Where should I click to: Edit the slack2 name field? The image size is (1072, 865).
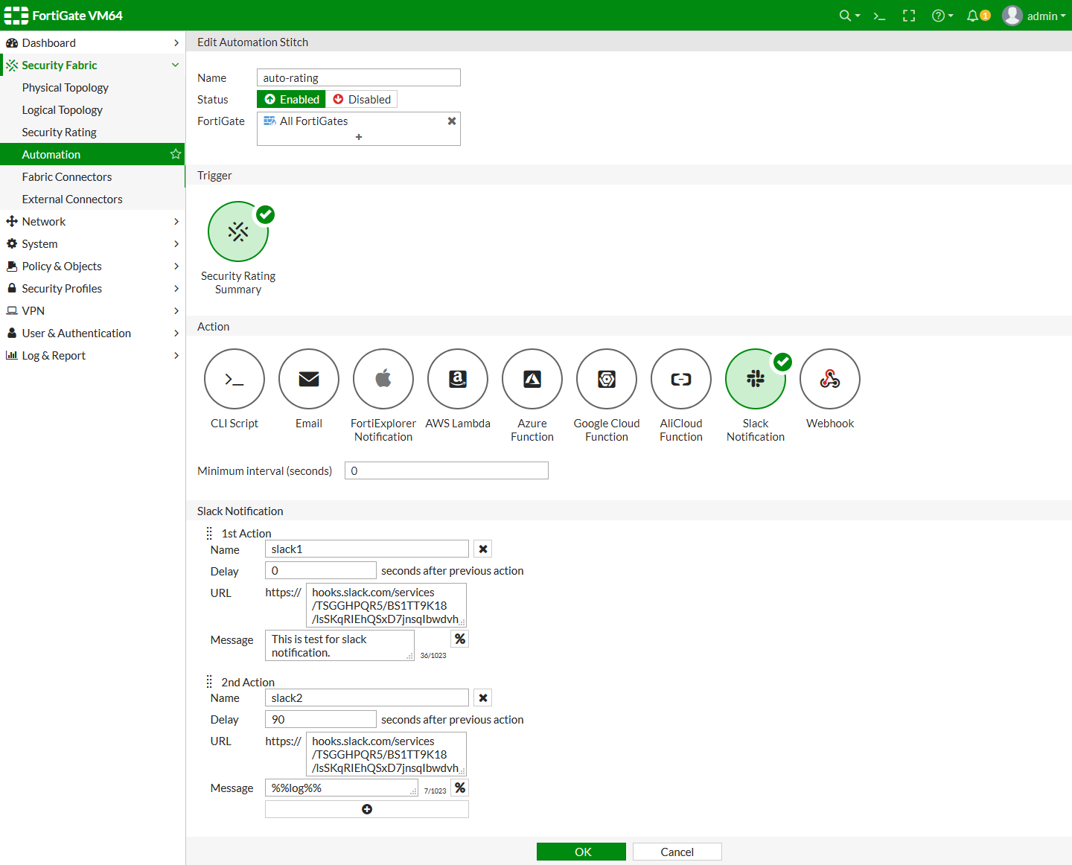(x=367, y=698)
